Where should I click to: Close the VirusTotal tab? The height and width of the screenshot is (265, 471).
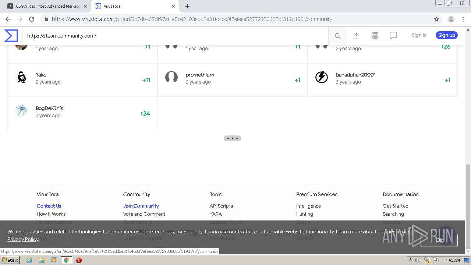(x=173, y=6)
